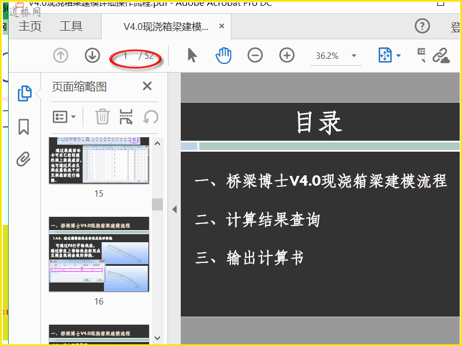This screenshot has width=462, height=346.
Task: Select the V4.0现浇箱梁建模 document tab
Action: (166, 27)
